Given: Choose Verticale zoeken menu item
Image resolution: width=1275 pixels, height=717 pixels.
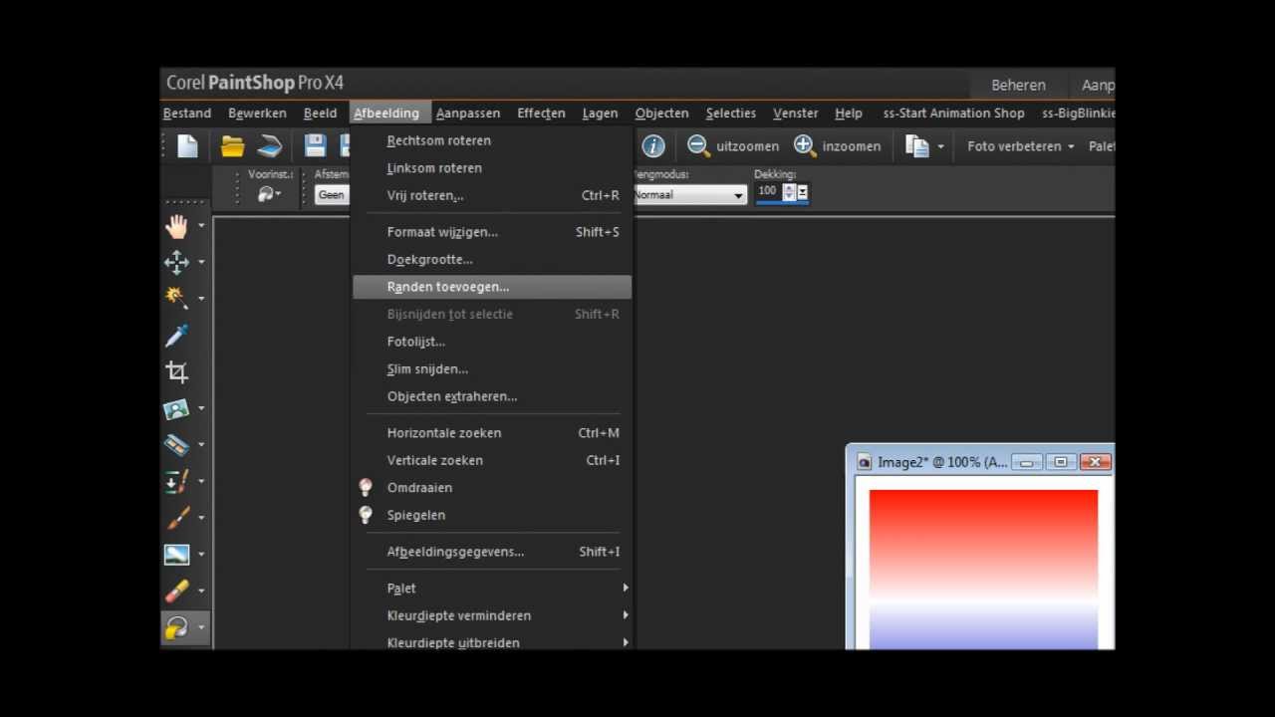Looking at the screenshot, I should [492, 460].
